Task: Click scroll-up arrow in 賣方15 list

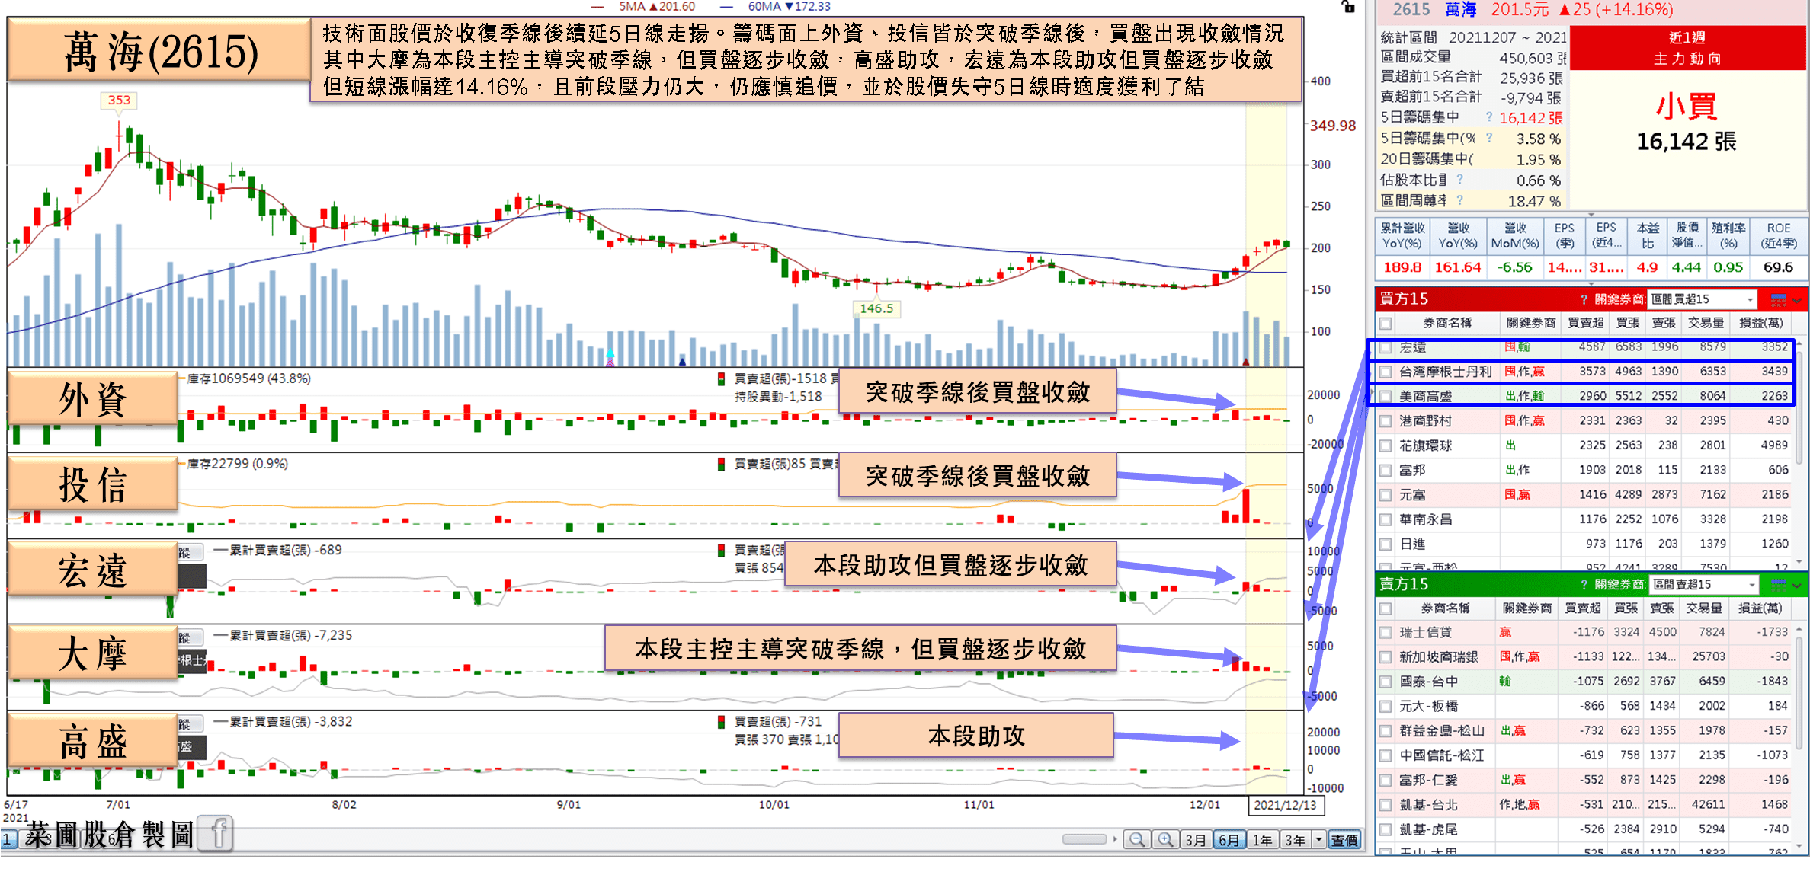Action: click(x=1799, y=630)
